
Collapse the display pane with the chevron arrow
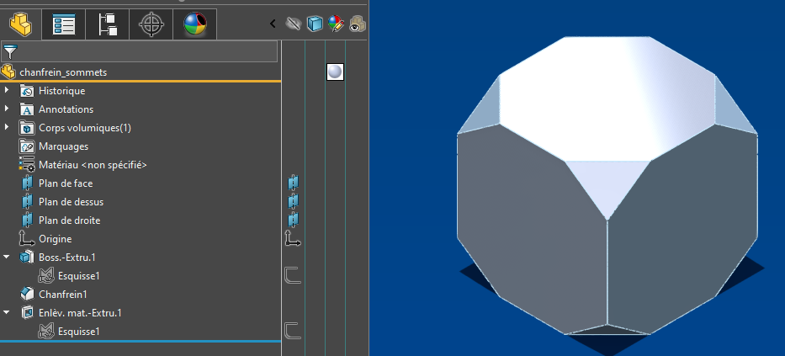(273, 23)
